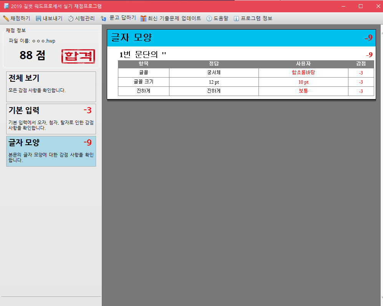This screenshot has width=383, height=306.
Task: Click the 글꼴 크기 row label
Action: click(144, 82)
